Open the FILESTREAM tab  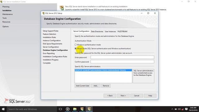[x=122, y=31]
